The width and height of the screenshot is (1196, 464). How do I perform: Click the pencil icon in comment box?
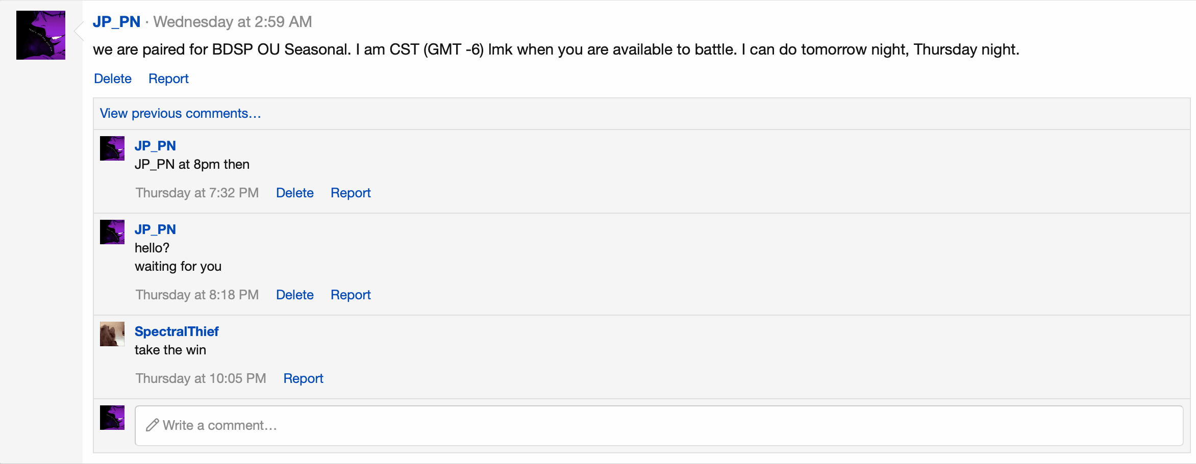(152, 425)
